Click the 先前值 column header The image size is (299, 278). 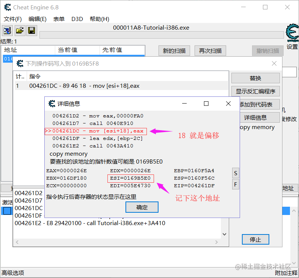point(122,50)
